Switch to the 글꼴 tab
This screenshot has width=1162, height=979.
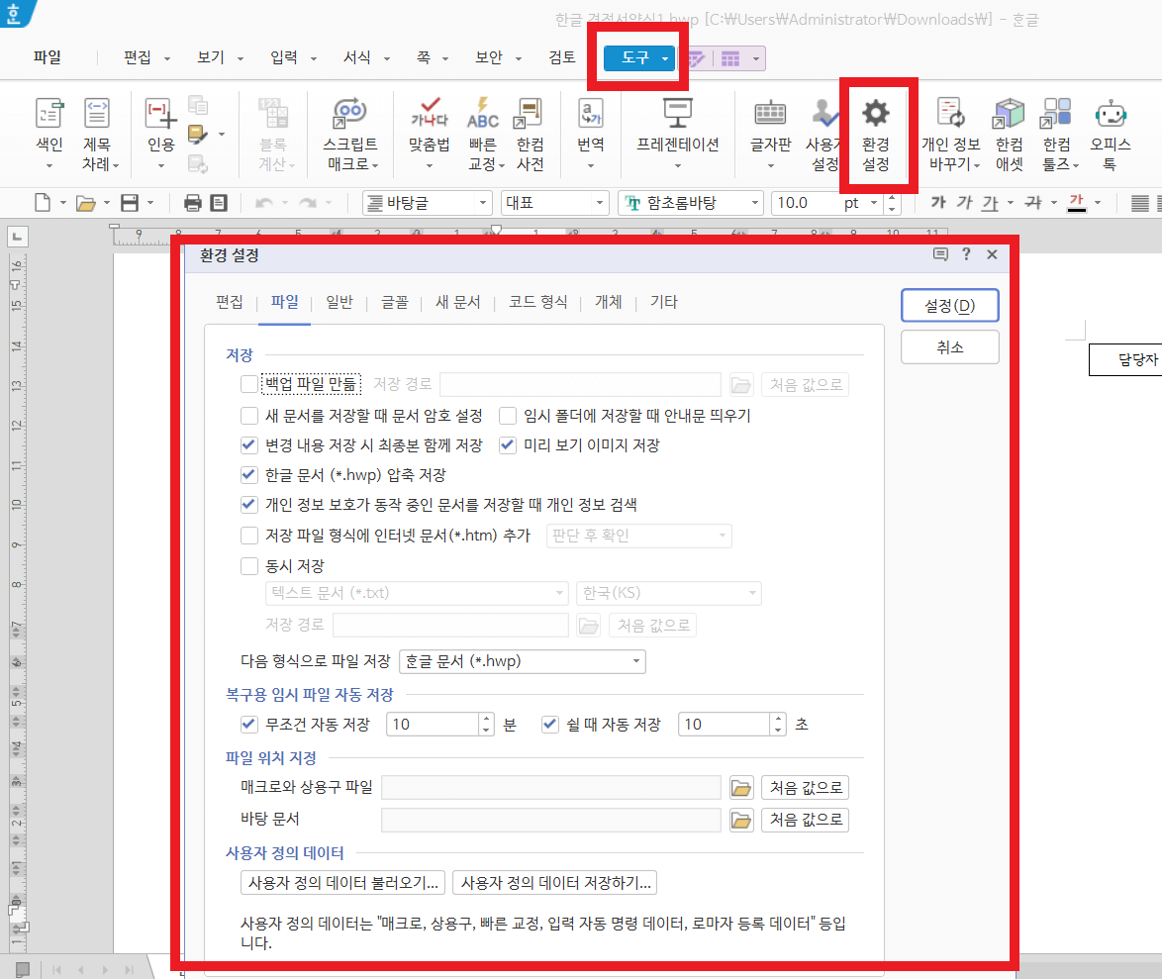pos(394,302)
